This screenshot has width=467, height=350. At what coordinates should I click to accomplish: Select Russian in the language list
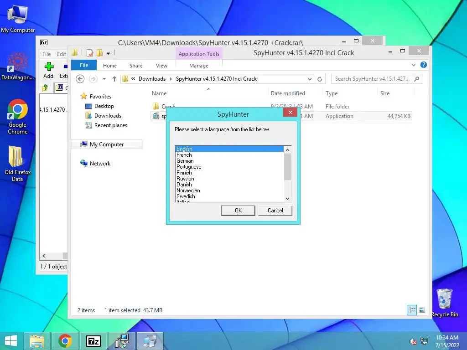[x=229, y=179]
